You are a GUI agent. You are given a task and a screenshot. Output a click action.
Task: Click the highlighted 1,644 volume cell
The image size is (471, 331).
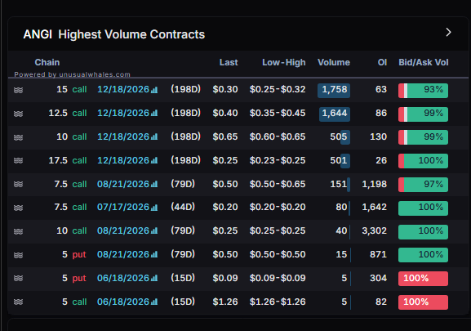click(x=335, y=114)
